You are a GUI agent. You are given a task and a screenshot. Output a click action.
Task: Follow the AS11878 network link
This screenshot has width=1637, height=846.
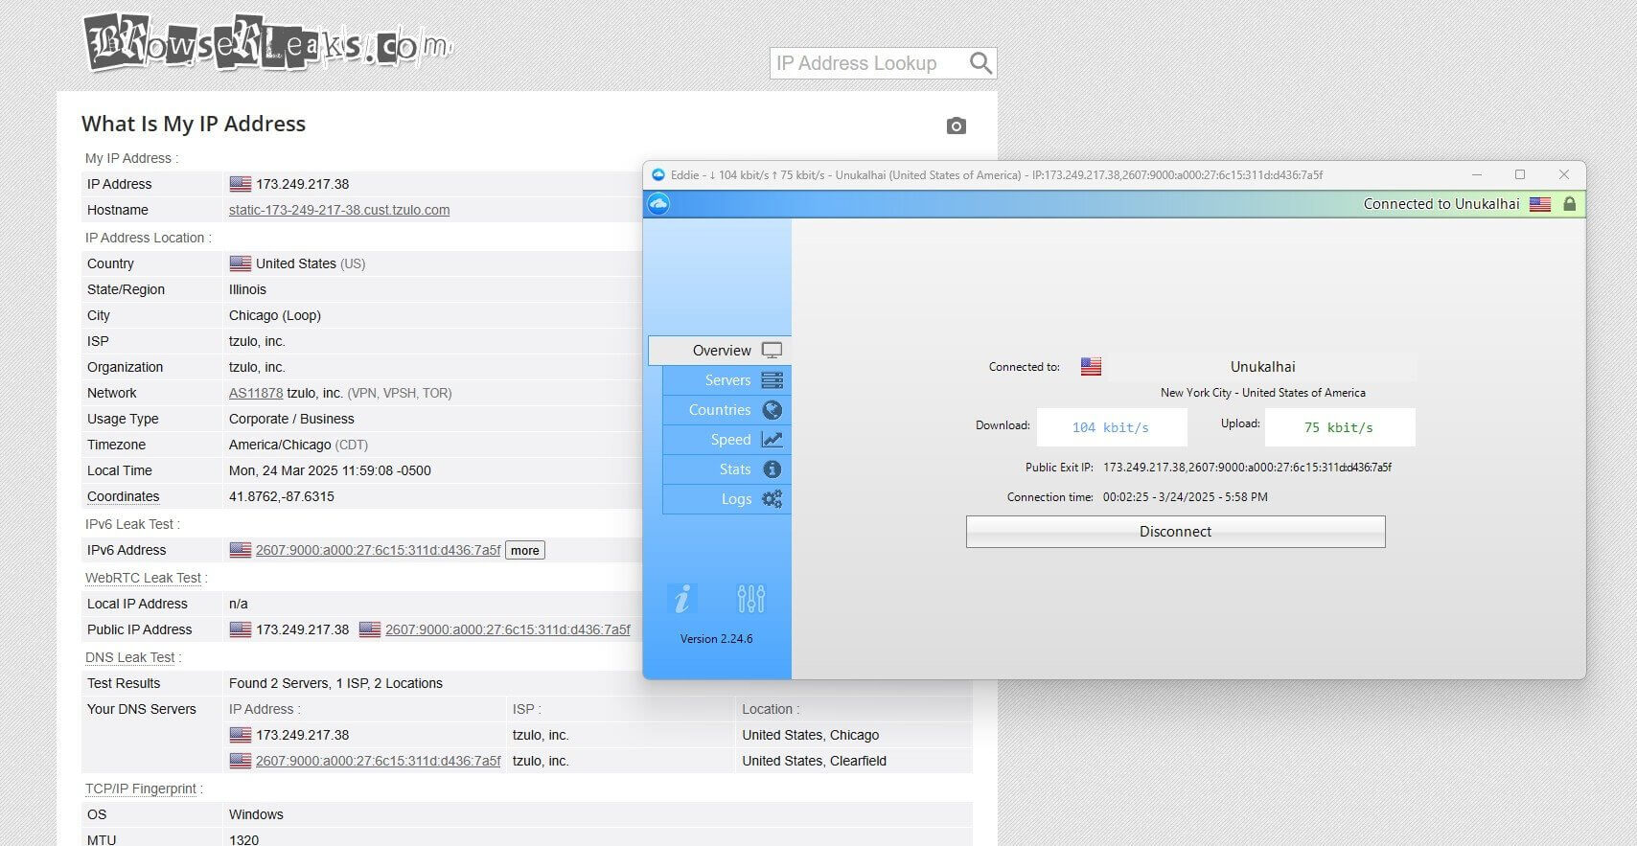tap(256, 393)
